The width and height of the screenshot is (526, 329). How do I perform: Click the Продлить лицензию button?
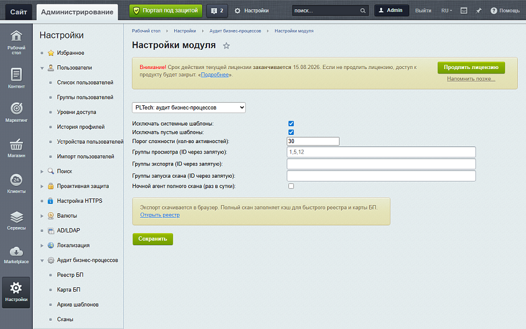[x=471, y=67]
